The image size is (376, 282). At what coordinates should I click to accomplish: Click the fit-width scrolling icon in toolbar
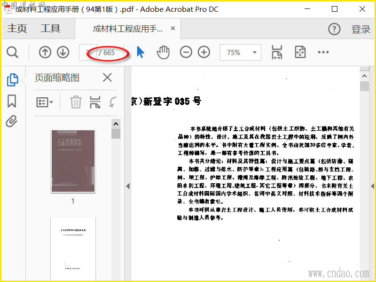click(x=277, y=52)
